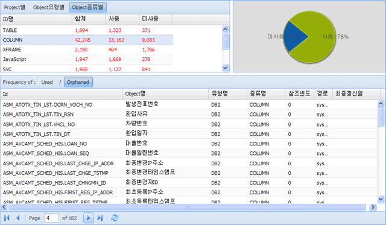Sort by 합계 column header
The image size is (386, 225).
[89, 19]
